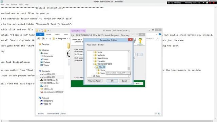This screenshot has height=122, width=217.
Task: Open Notepad View menu
Action: coord(21,4)
